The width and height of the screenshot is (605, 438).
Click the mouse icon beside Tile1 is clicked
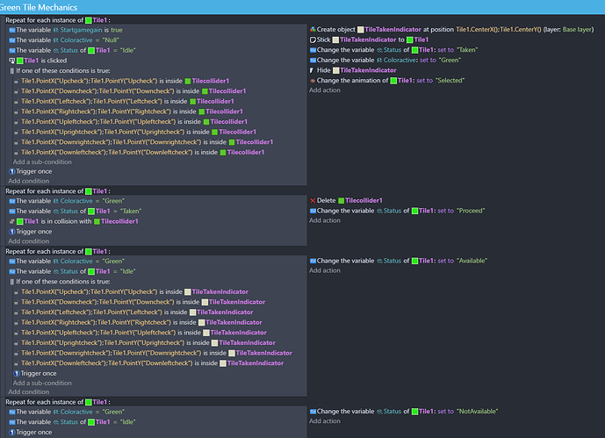click(x=12, y=61)
